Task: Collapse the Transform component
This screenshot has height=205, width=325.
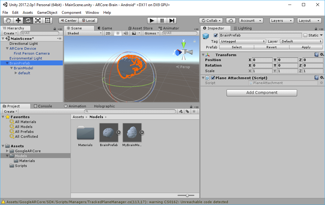Action: point(203,55)
